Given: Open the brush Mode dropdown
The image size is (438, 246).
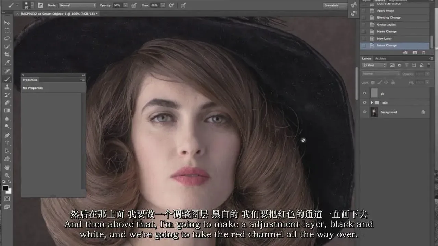Looking at the screenshot, I should (x=78, y=5).
